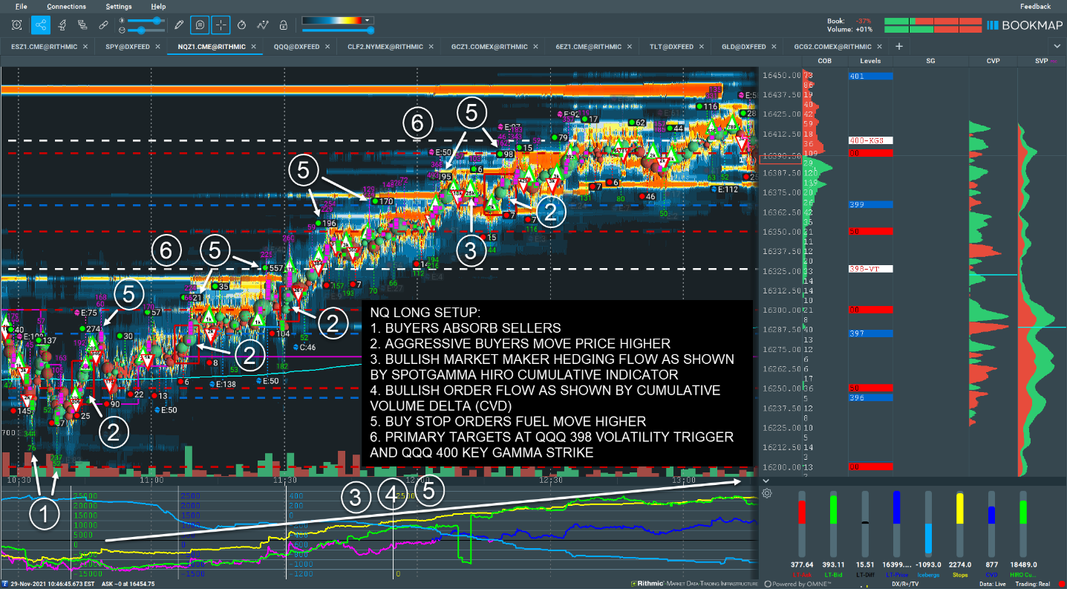Click the Levels column header
The height and width of the screenshot is (589, 1067).
click(870, 61)
